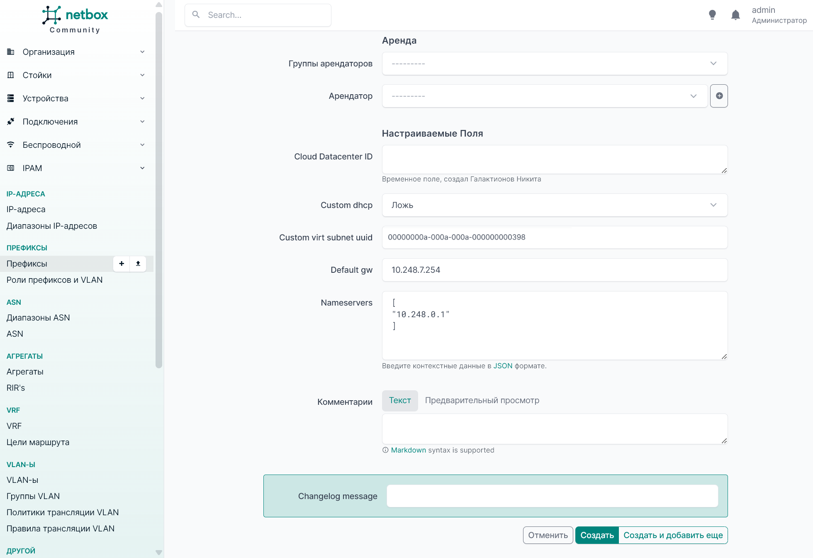
Task: Focus the Комментарии textarea
Action: click(555, 429)
